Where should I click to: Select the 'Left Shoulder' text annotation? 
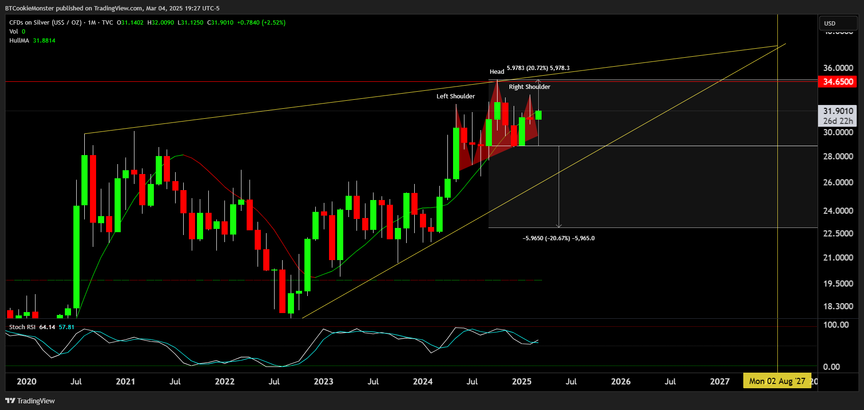[x=455, y=96]
